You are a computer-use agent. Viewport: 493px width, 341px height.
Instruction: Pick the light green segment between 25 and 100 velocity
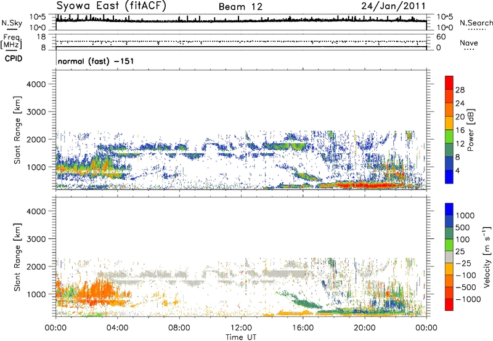click(449, 245)
